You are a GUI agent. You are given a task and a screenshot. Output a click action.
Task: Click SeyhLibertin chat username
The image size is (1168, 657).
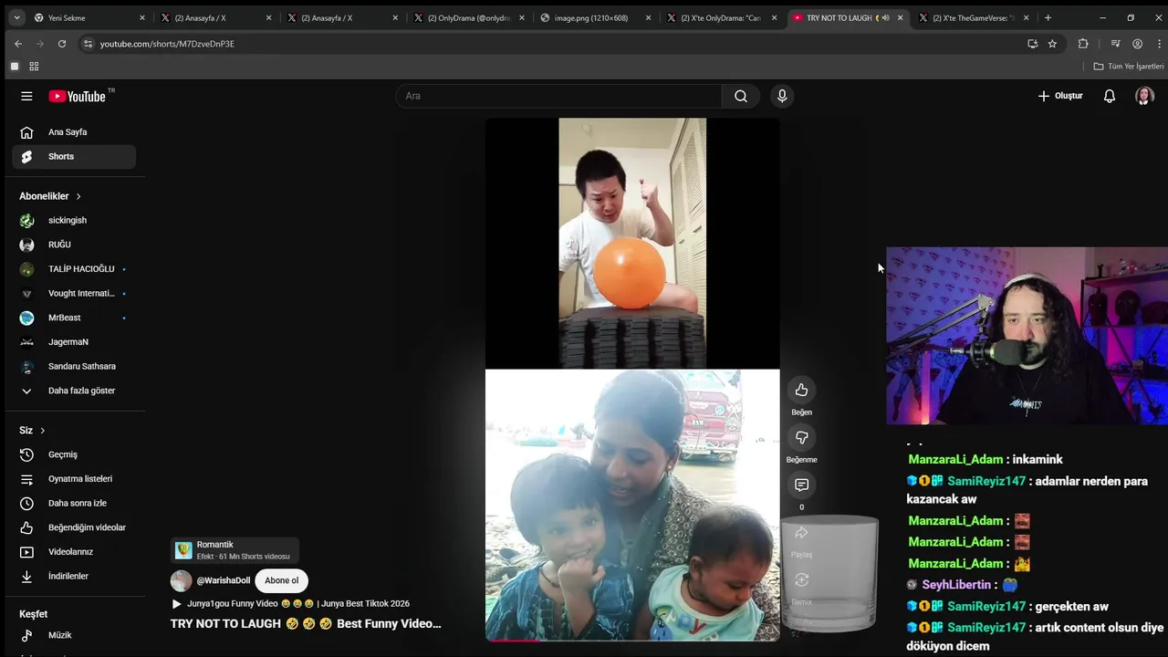[956, 585]
